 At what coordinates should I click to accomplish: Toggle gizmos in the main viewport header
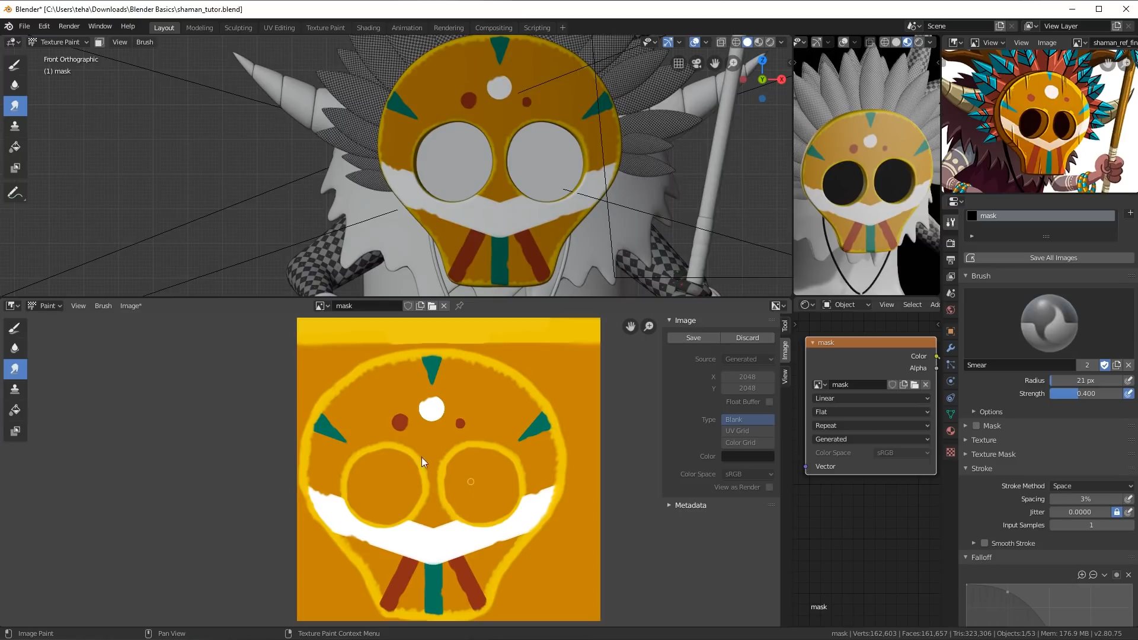coord(668,42)
